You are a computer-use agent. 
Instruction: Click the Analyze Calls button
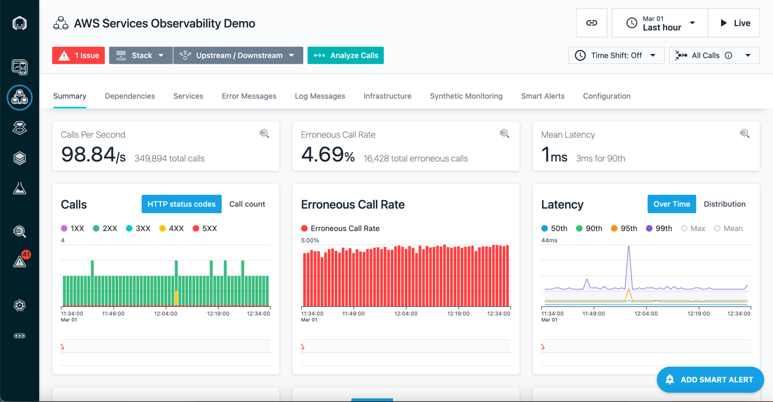click(345, 56)
